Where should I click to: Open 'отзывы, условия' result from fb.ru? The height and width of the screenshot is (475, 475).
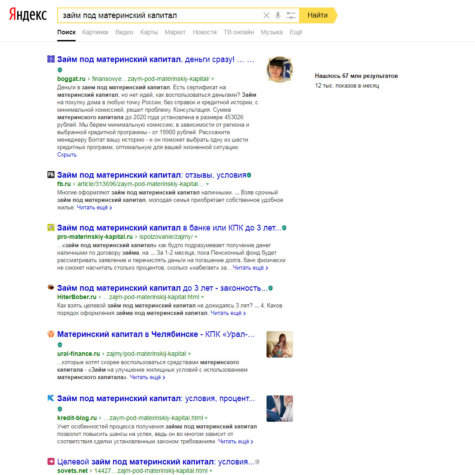(151, 175)
